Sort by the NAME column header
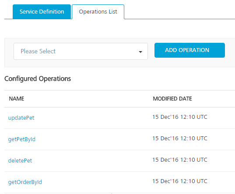235x194 pixels. [x=17, y=99]
